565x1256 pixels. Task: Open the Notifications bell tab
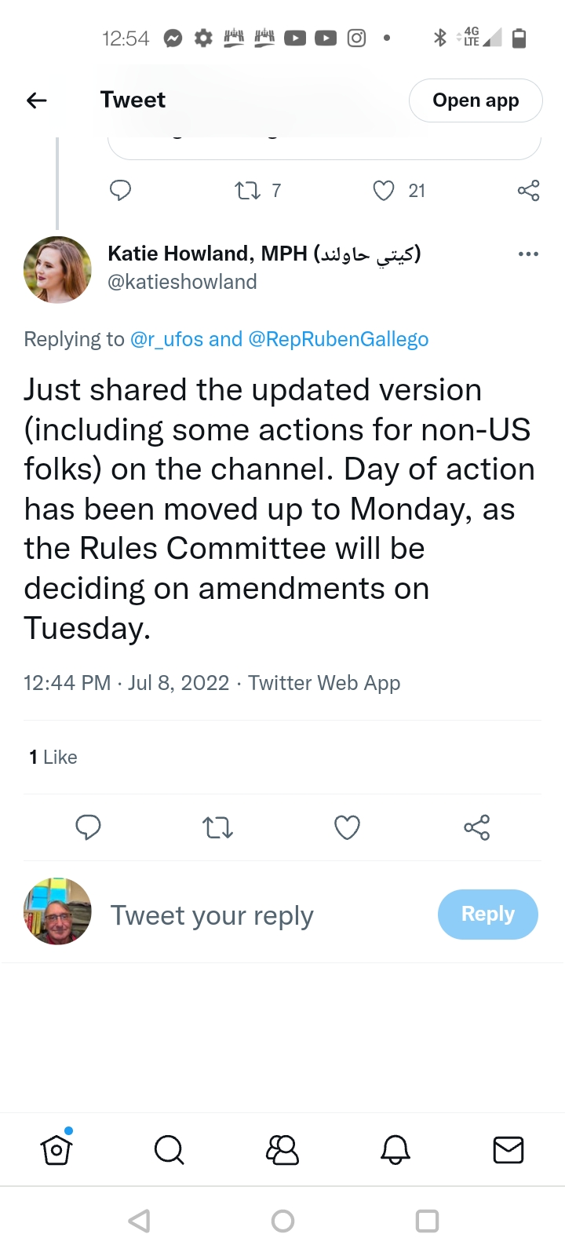tap(395, 1150)
